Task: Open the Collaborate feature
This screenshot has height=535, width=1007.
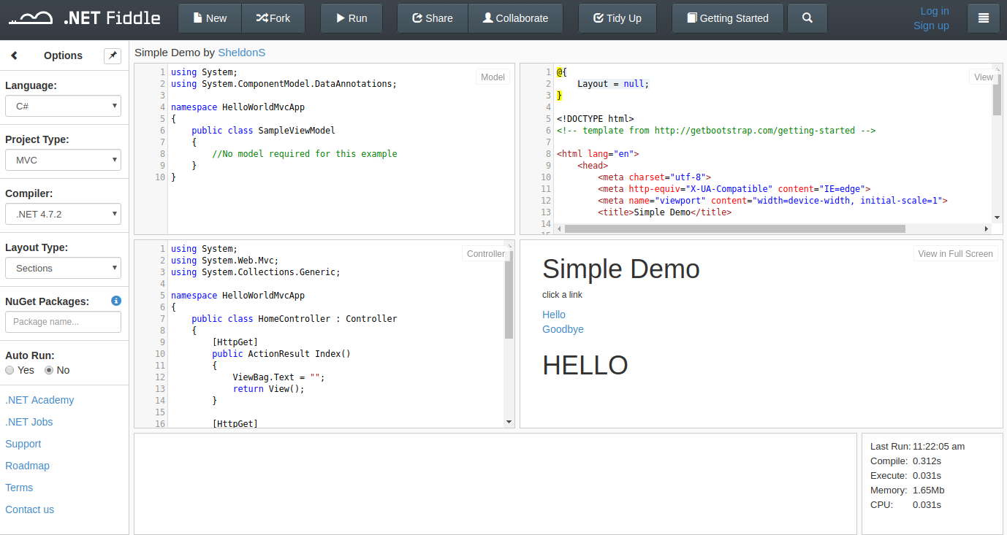Action: (515, 18)
